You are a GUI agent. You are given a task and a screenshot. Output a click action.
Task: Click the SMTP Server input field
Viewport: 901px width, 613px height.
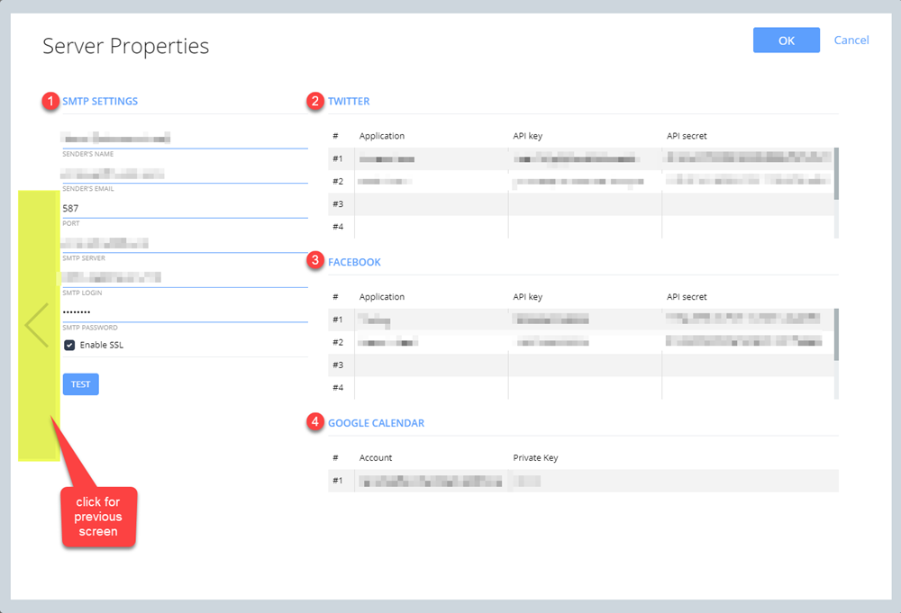click(x=185, y=243)
